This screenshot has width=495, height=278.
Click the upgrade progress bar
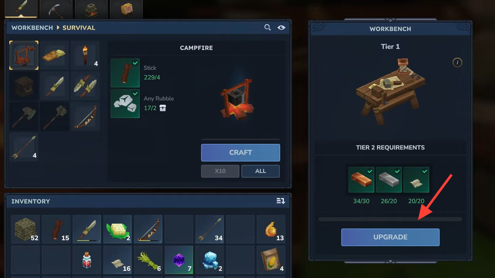tap(390, 219)
